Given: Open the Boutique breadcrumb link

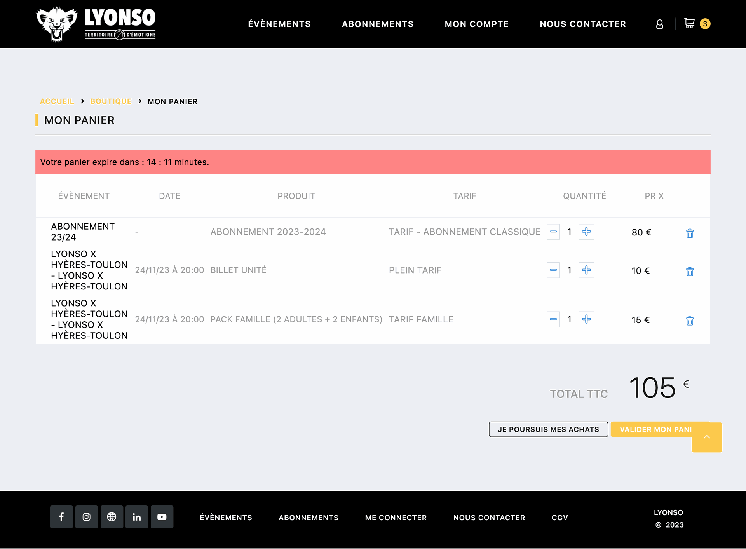Looking at the screenshot, I should coord(111,101).
